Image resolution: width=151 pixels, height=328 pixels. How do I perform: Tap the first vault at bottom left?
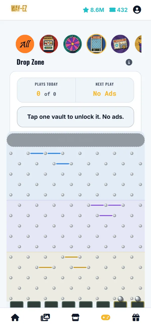(x=17, y=304)
